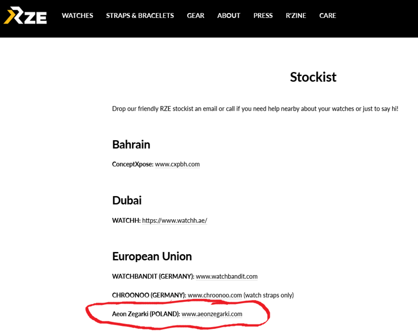Open the WATCHES menu
Viewport: 418px width, 335px height.
coord(77,16)
